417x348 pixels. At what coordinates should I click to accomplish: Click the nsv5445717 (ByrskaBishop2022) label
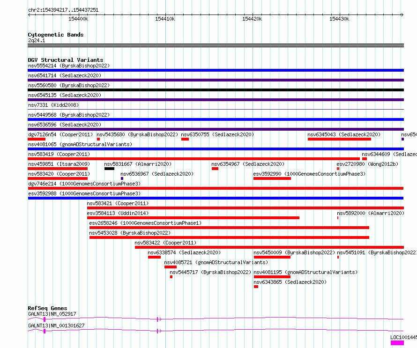[x=210, y=272]
